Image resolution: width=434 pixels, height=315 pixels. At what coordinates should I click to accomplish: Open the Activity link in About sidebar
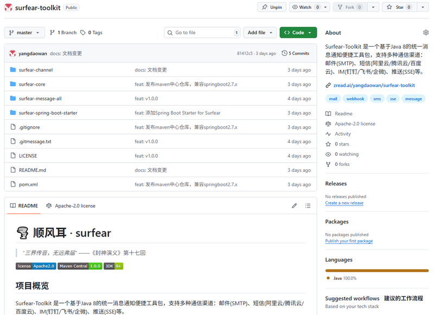[x=338, y=134]
